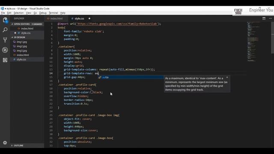Viewport: 274px width, 154px height.
Task: Click '.container .profile-card{' selector text
Action: [x=77, y=85]
